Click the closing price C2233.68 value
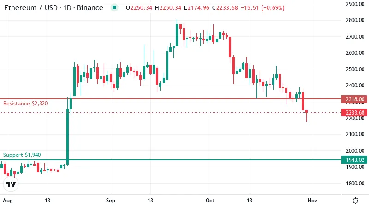The image size is (369, 207). (225, 8)
